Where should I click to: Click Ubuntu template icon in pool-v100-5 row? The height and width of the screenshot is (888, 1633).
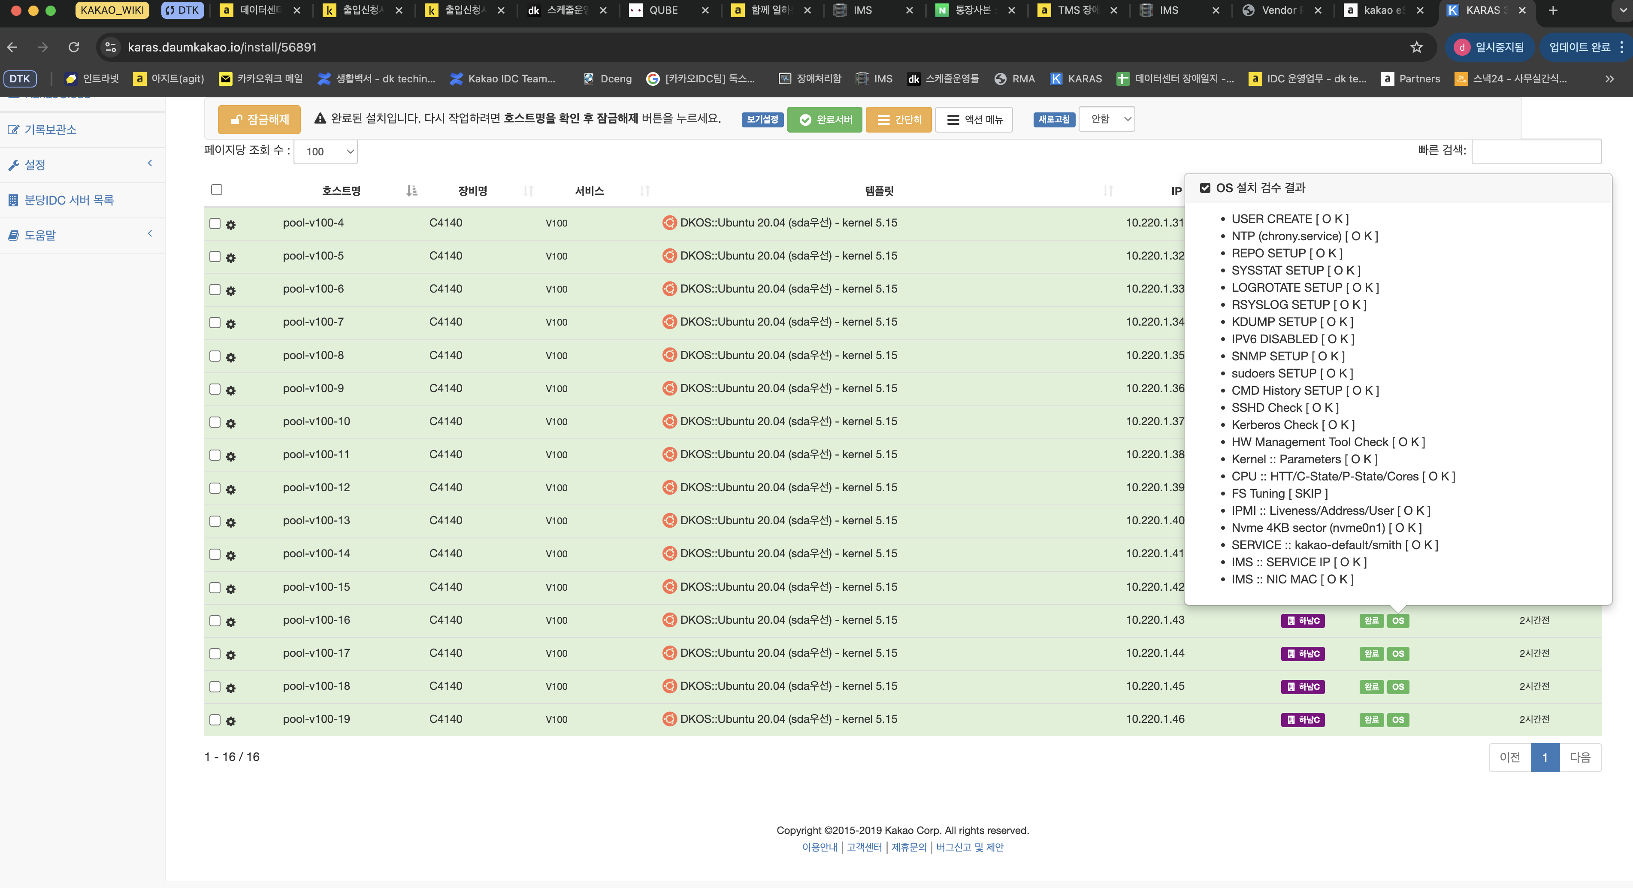pos(669,255)
